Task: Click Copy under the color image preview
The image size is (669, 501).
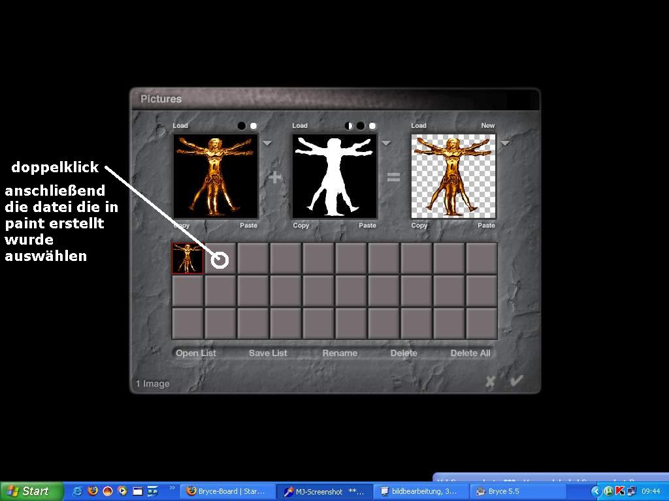Action: coord(182,225)
